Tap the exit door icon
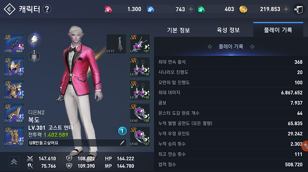 click(x=299, y=9)
